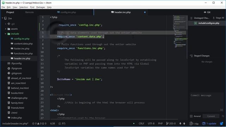Open challenges.php file
This screenshot has width=226, height=127.
[x=19, y=98]
